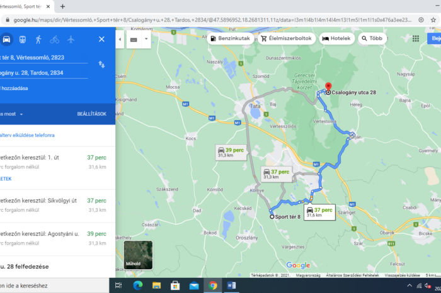Open Google apps grid icon
This screenshot has width=441, height=293.
click(x=416, y=39)
